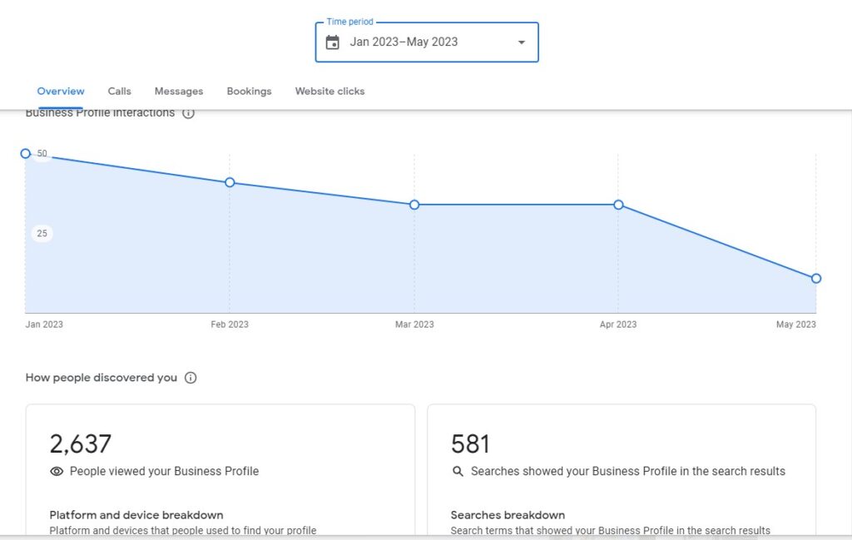Select the Feb 2023 chart data point

pos(230,182)
